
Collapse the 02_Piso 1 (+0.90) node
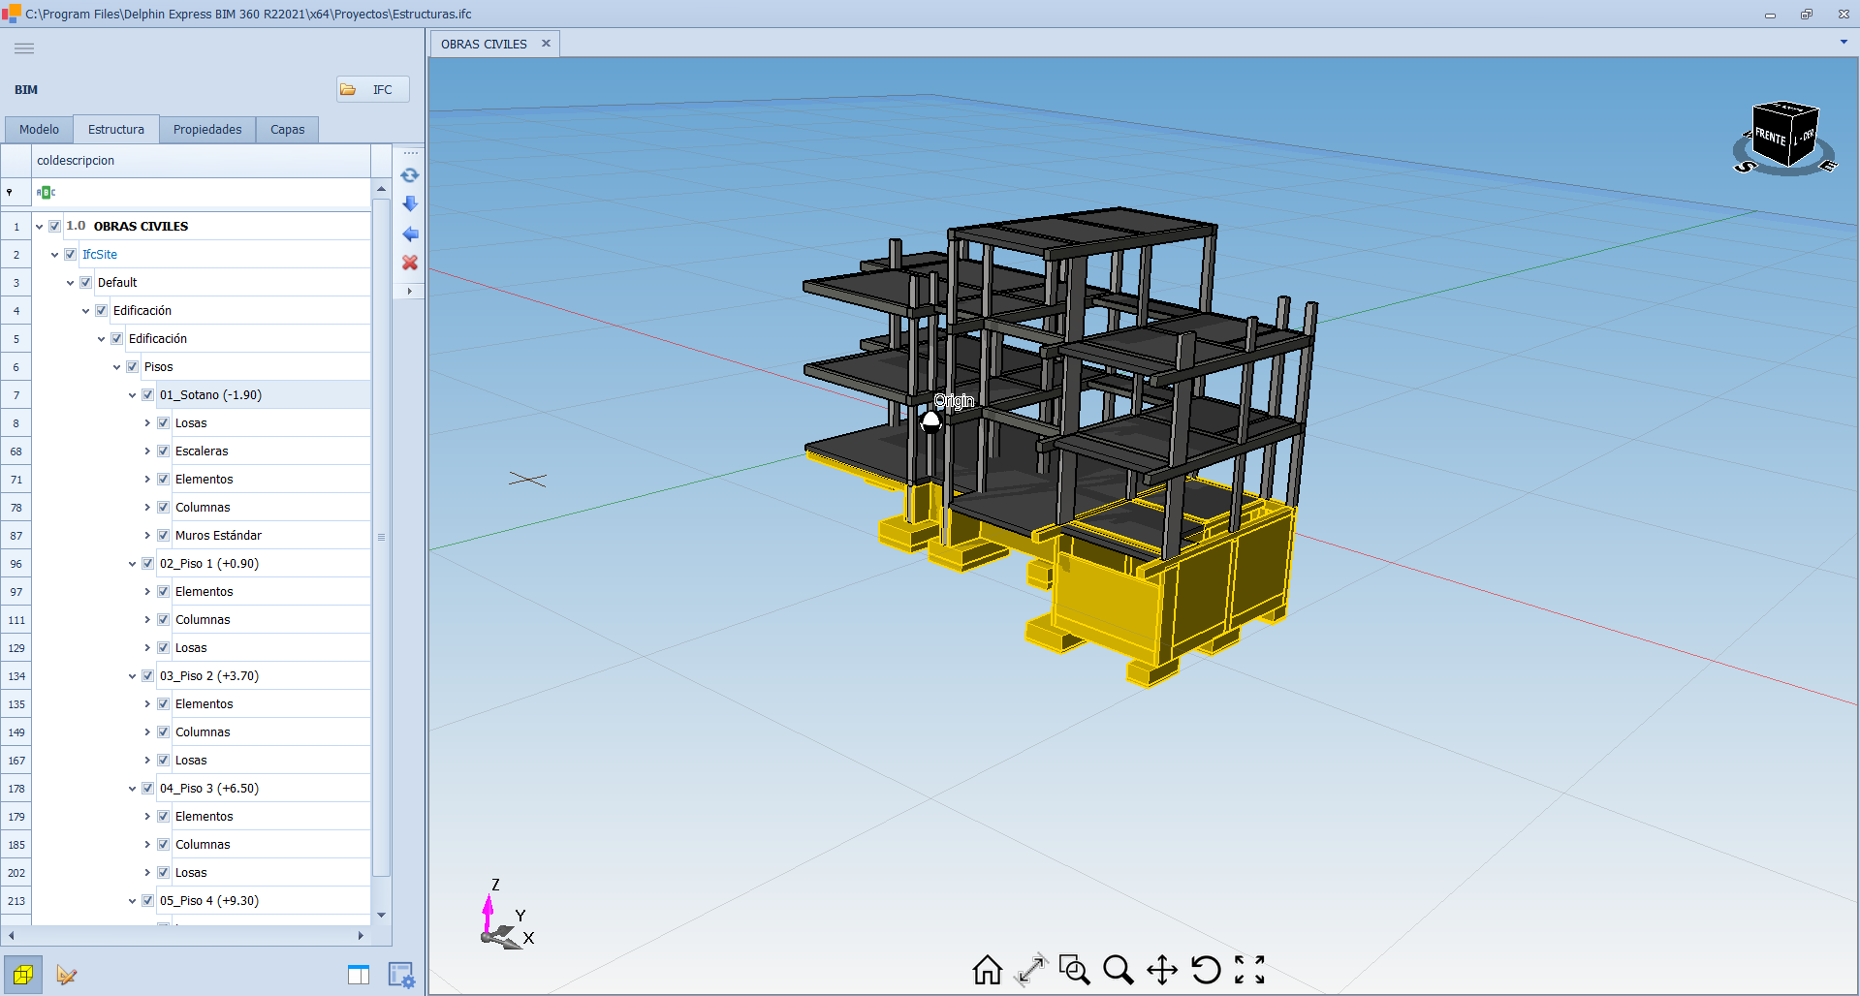click(x=133, y=564)
